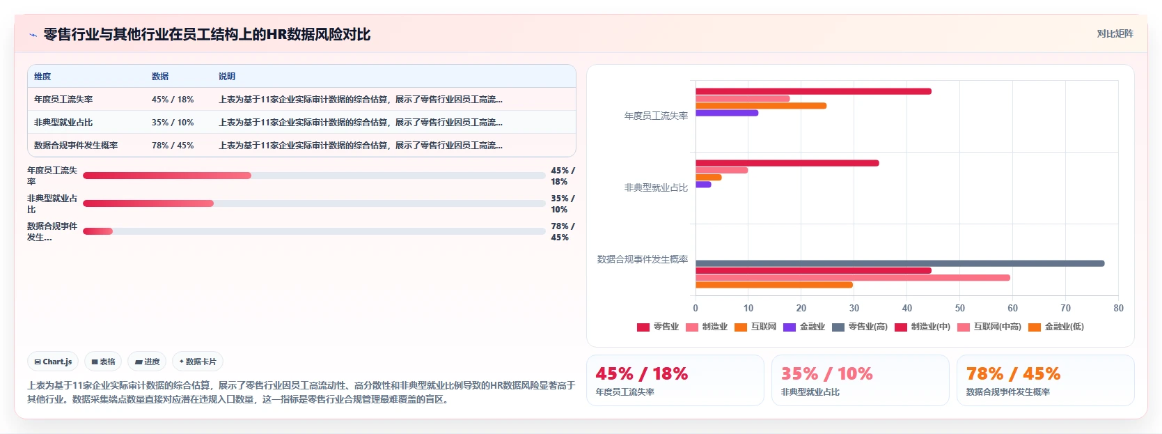
Task: Hide the 金融业(低) legend series
Action: point(1055,327)
